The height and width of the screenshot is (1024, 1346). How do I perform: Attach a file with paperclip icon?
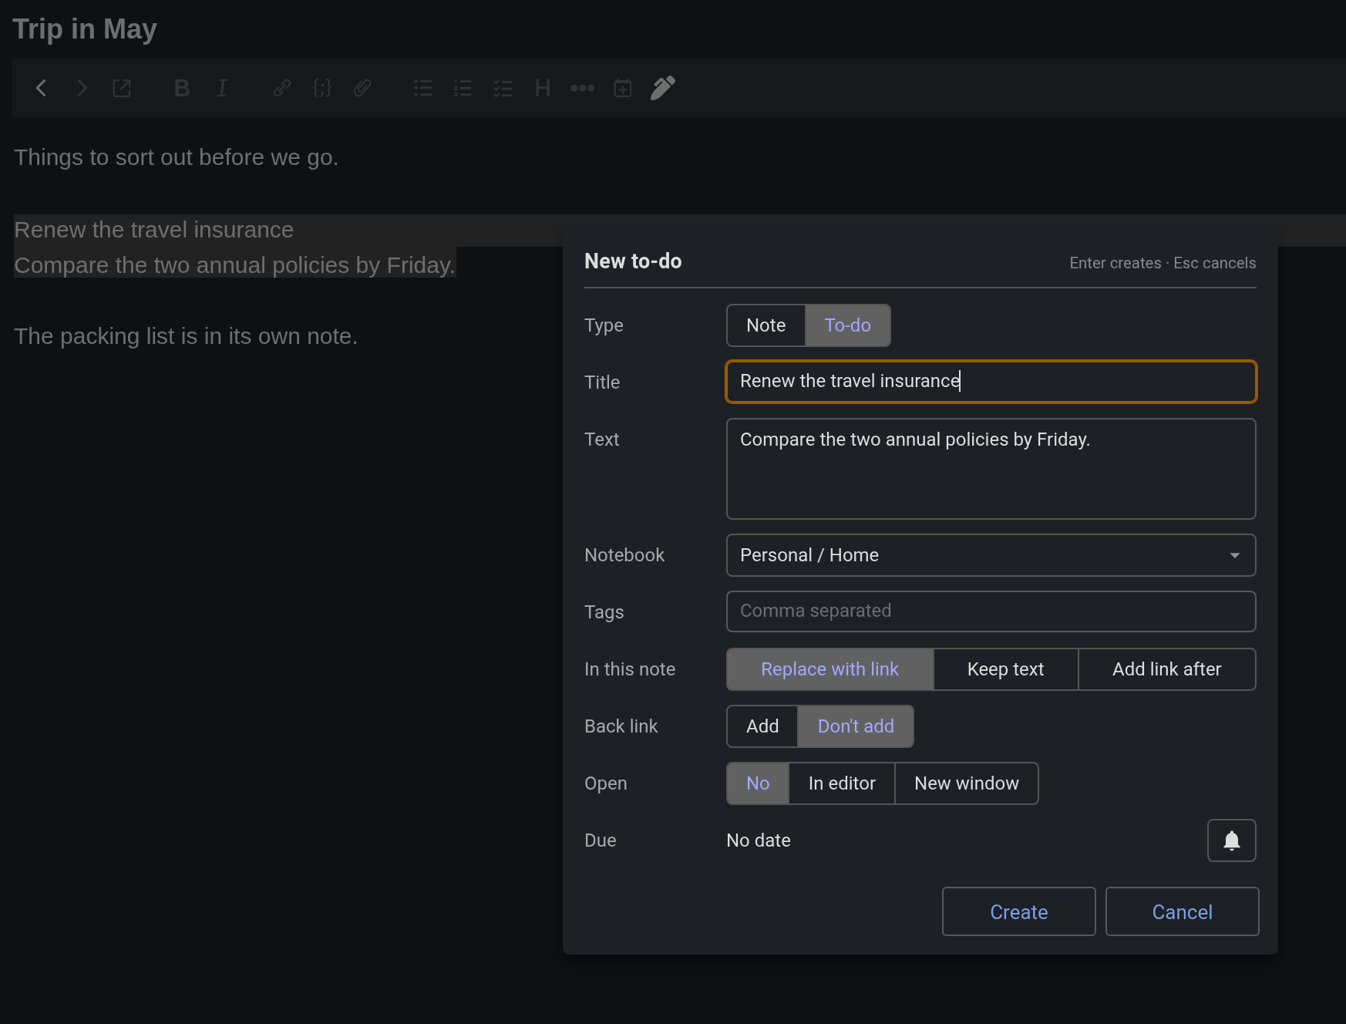(x=362, y=88)
